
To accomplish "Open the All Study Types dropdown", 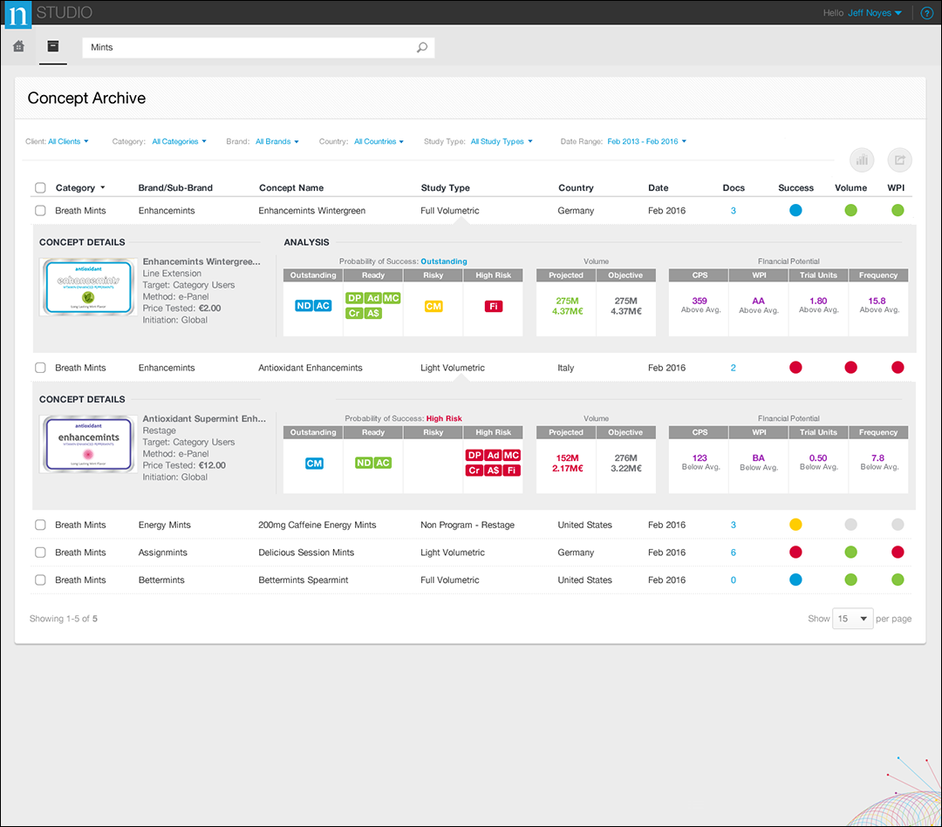I will click(502, 142).
